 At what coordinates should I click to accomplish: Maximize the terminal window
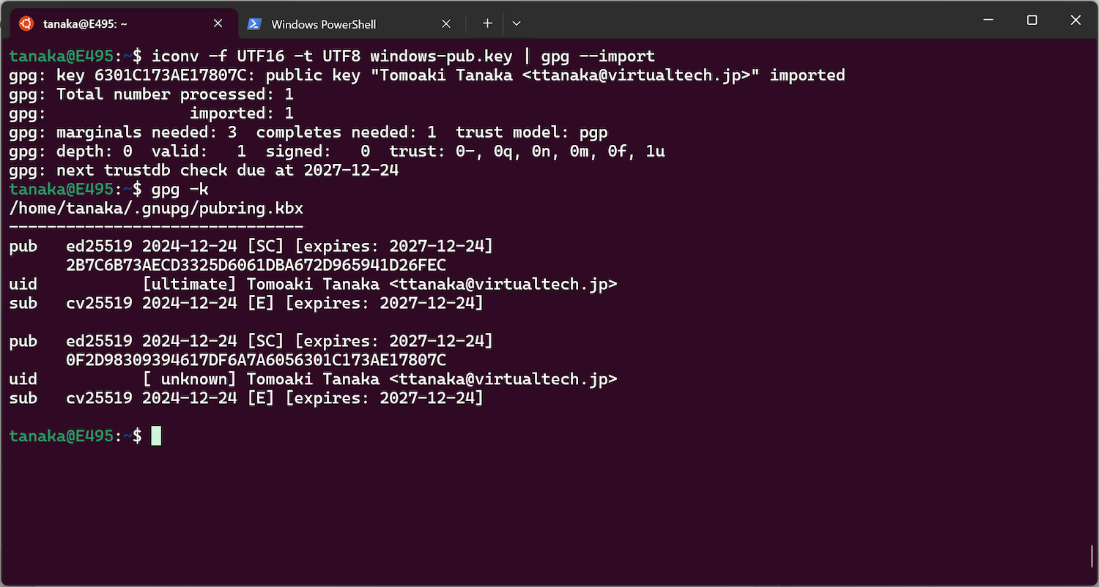click(1032, 20)
